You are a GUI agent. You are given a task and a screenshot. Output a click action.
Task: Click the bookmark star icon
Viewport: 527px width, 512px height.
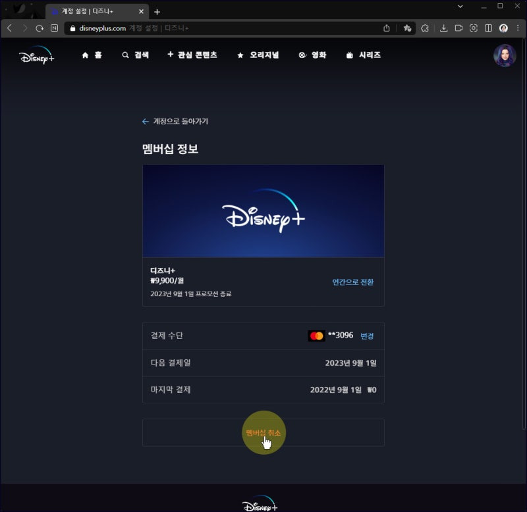[407, 28]
